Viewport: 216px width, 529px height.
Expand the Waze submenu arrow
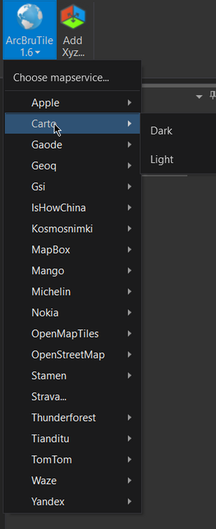pyautogui.click(x=130, y=481)
